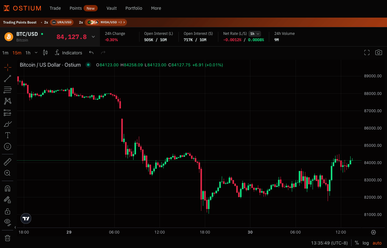The height and width of the screenshot is (248, 387).
Task: Remove drawings with the trash icon
Action: 8,238
